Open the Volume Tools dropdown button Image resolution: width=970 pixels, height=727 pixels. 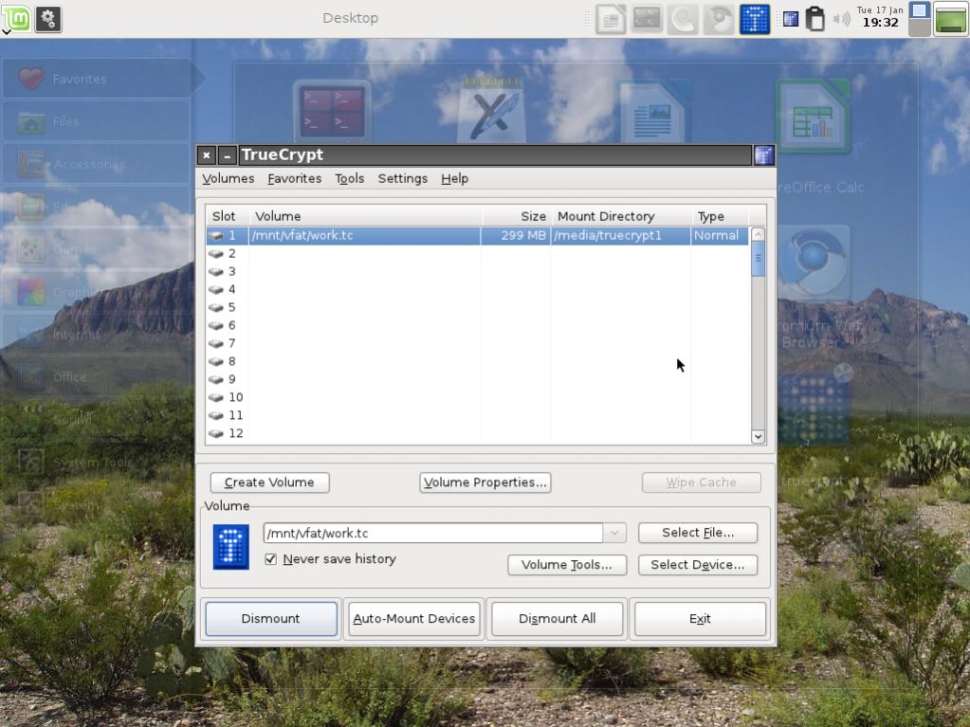(567, 565)
